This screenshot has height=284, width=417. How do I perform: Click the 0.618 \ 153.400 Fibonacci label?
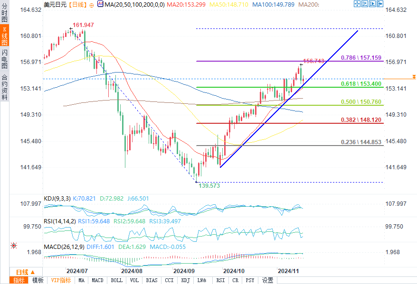[x=361, y=84]
